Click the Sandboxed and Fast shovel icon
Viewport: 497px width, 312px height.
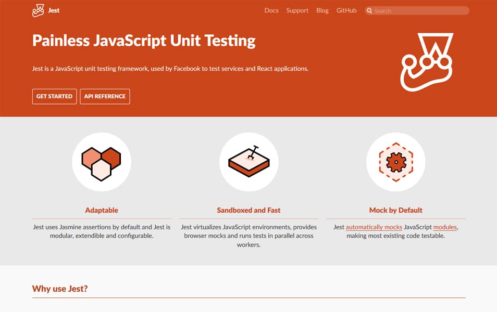click(249, 161)
